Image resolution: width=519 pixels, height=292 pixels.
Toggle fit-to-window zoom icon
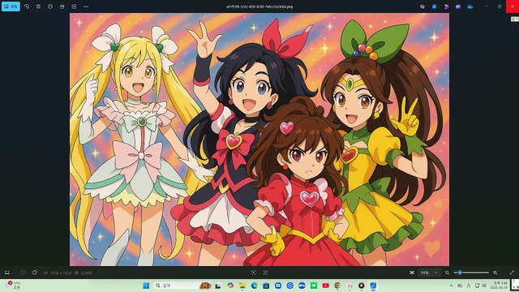(x=412, y=273)
